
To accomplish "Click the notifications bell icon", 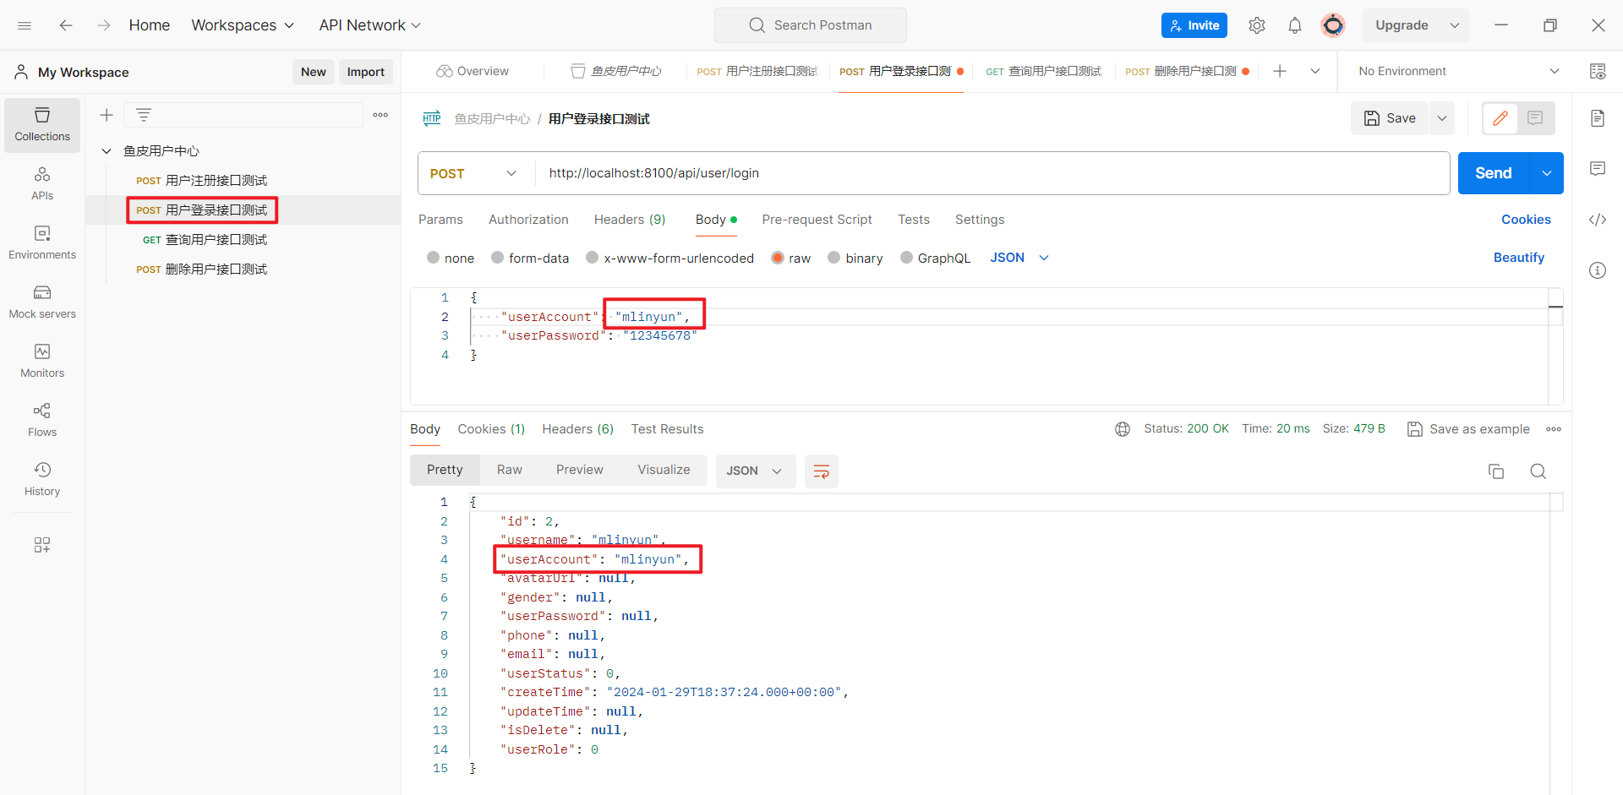I will pos(1294,25).
